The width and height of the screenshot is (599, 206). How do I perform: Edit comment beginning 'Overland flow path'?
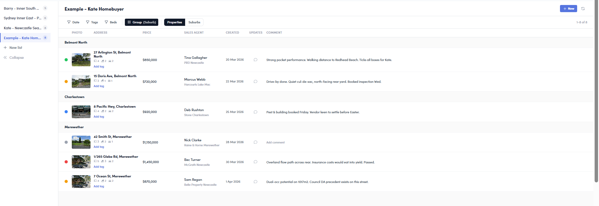click(320, 162)
